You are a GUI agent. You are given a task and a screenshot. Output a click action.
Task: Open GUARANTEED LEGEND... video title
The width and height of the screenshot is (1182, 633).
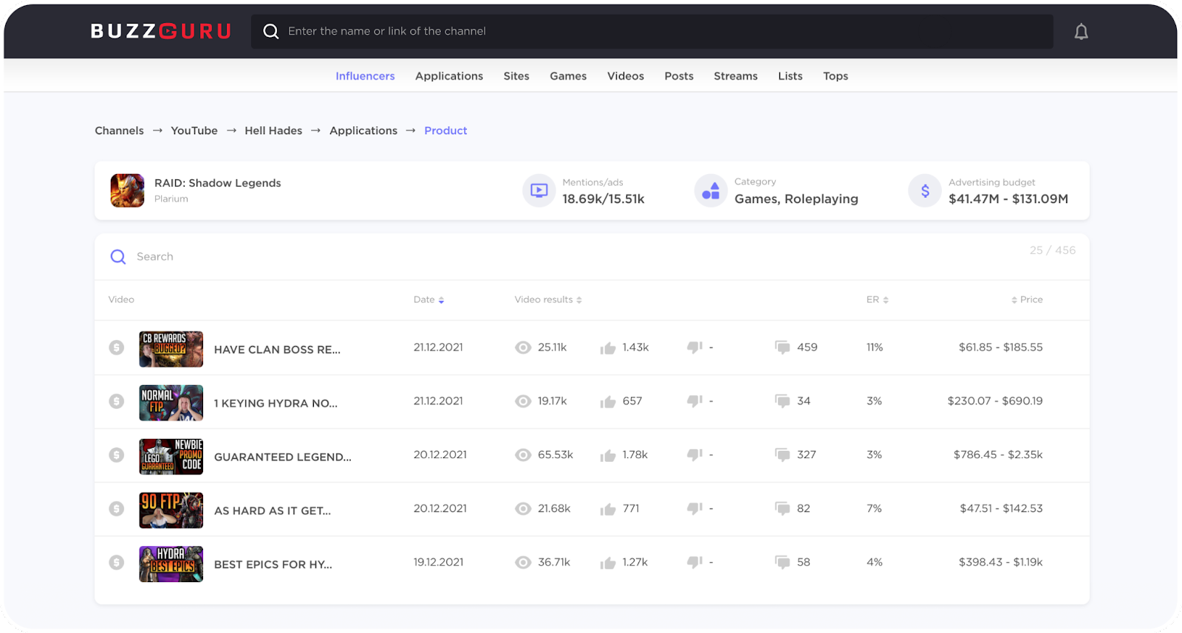tap(282, 457)
